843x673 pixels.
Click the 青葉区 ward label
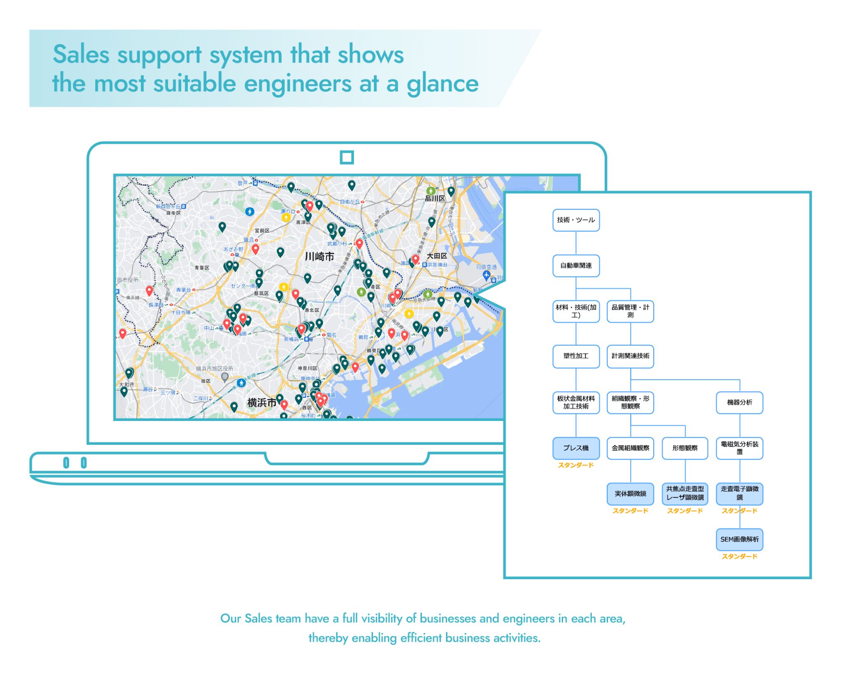point(202,268)
